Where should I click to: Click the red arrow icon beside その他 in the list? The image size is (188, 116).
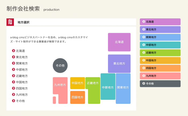[13, 101]
